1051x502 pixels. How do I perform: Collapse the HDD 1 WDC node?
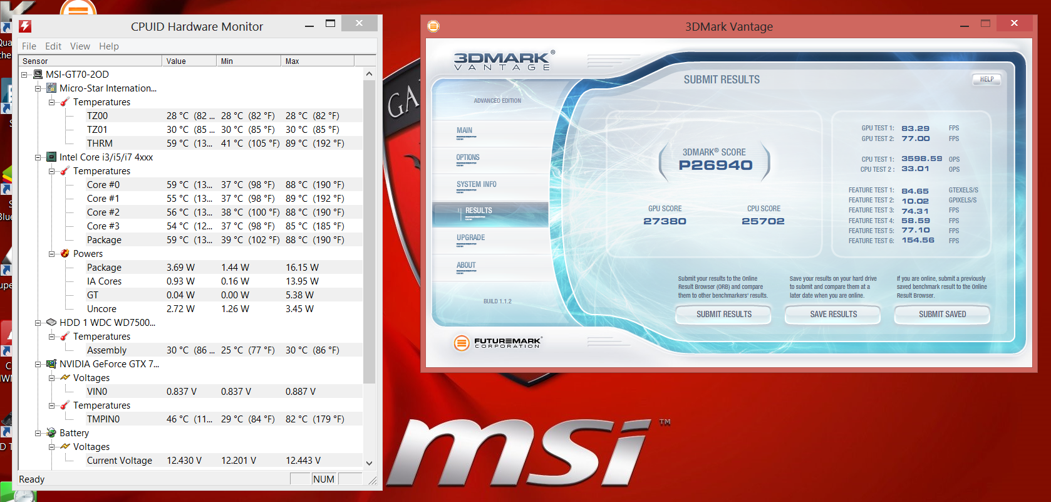point(38,323)
